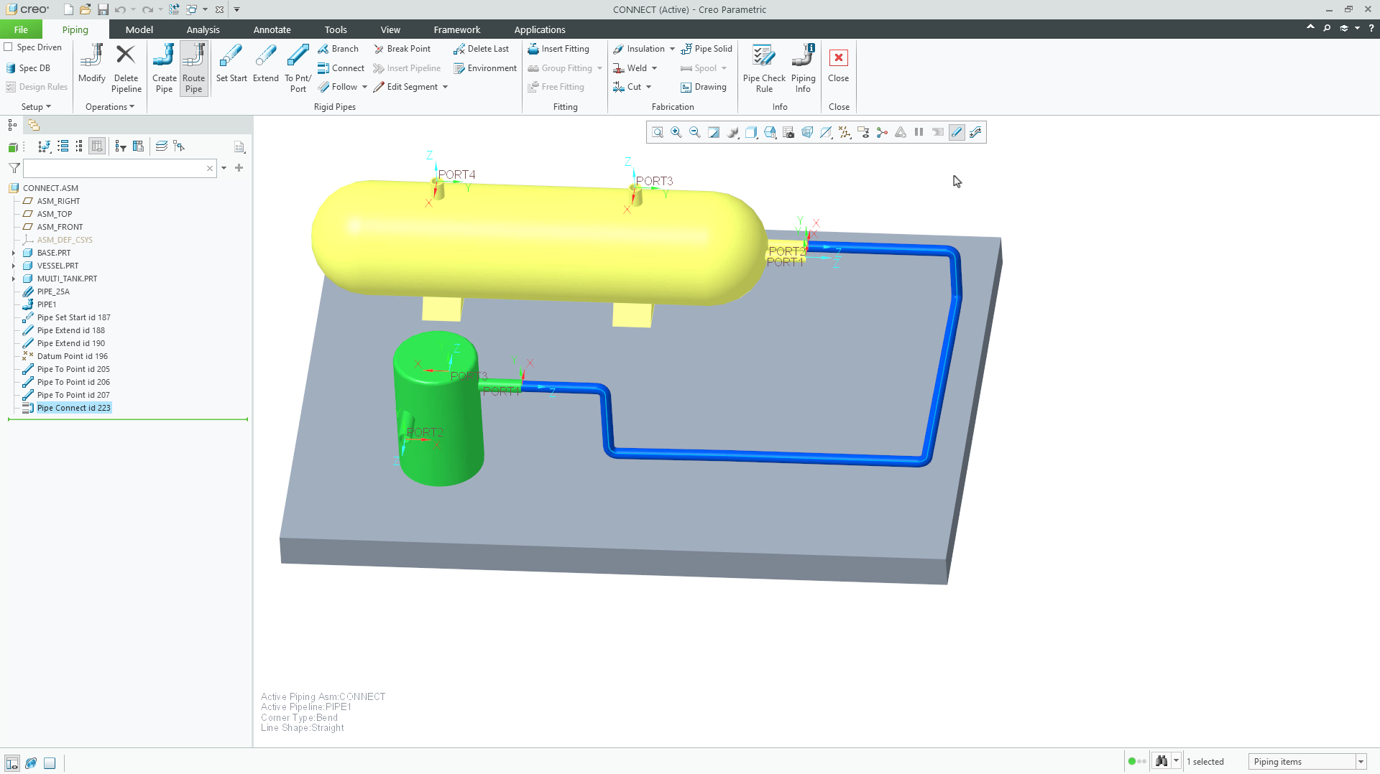Toggle model tree panel in status bar

[x=12, y=763]
